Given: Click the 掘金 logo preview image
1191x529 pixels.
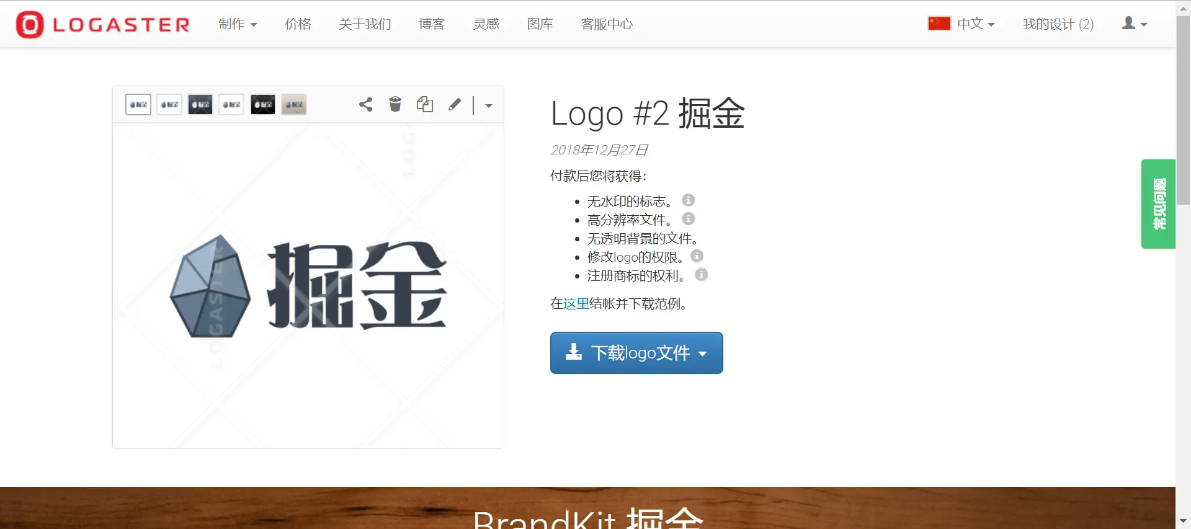Looking at the screenshot, I should pos(308,286).
